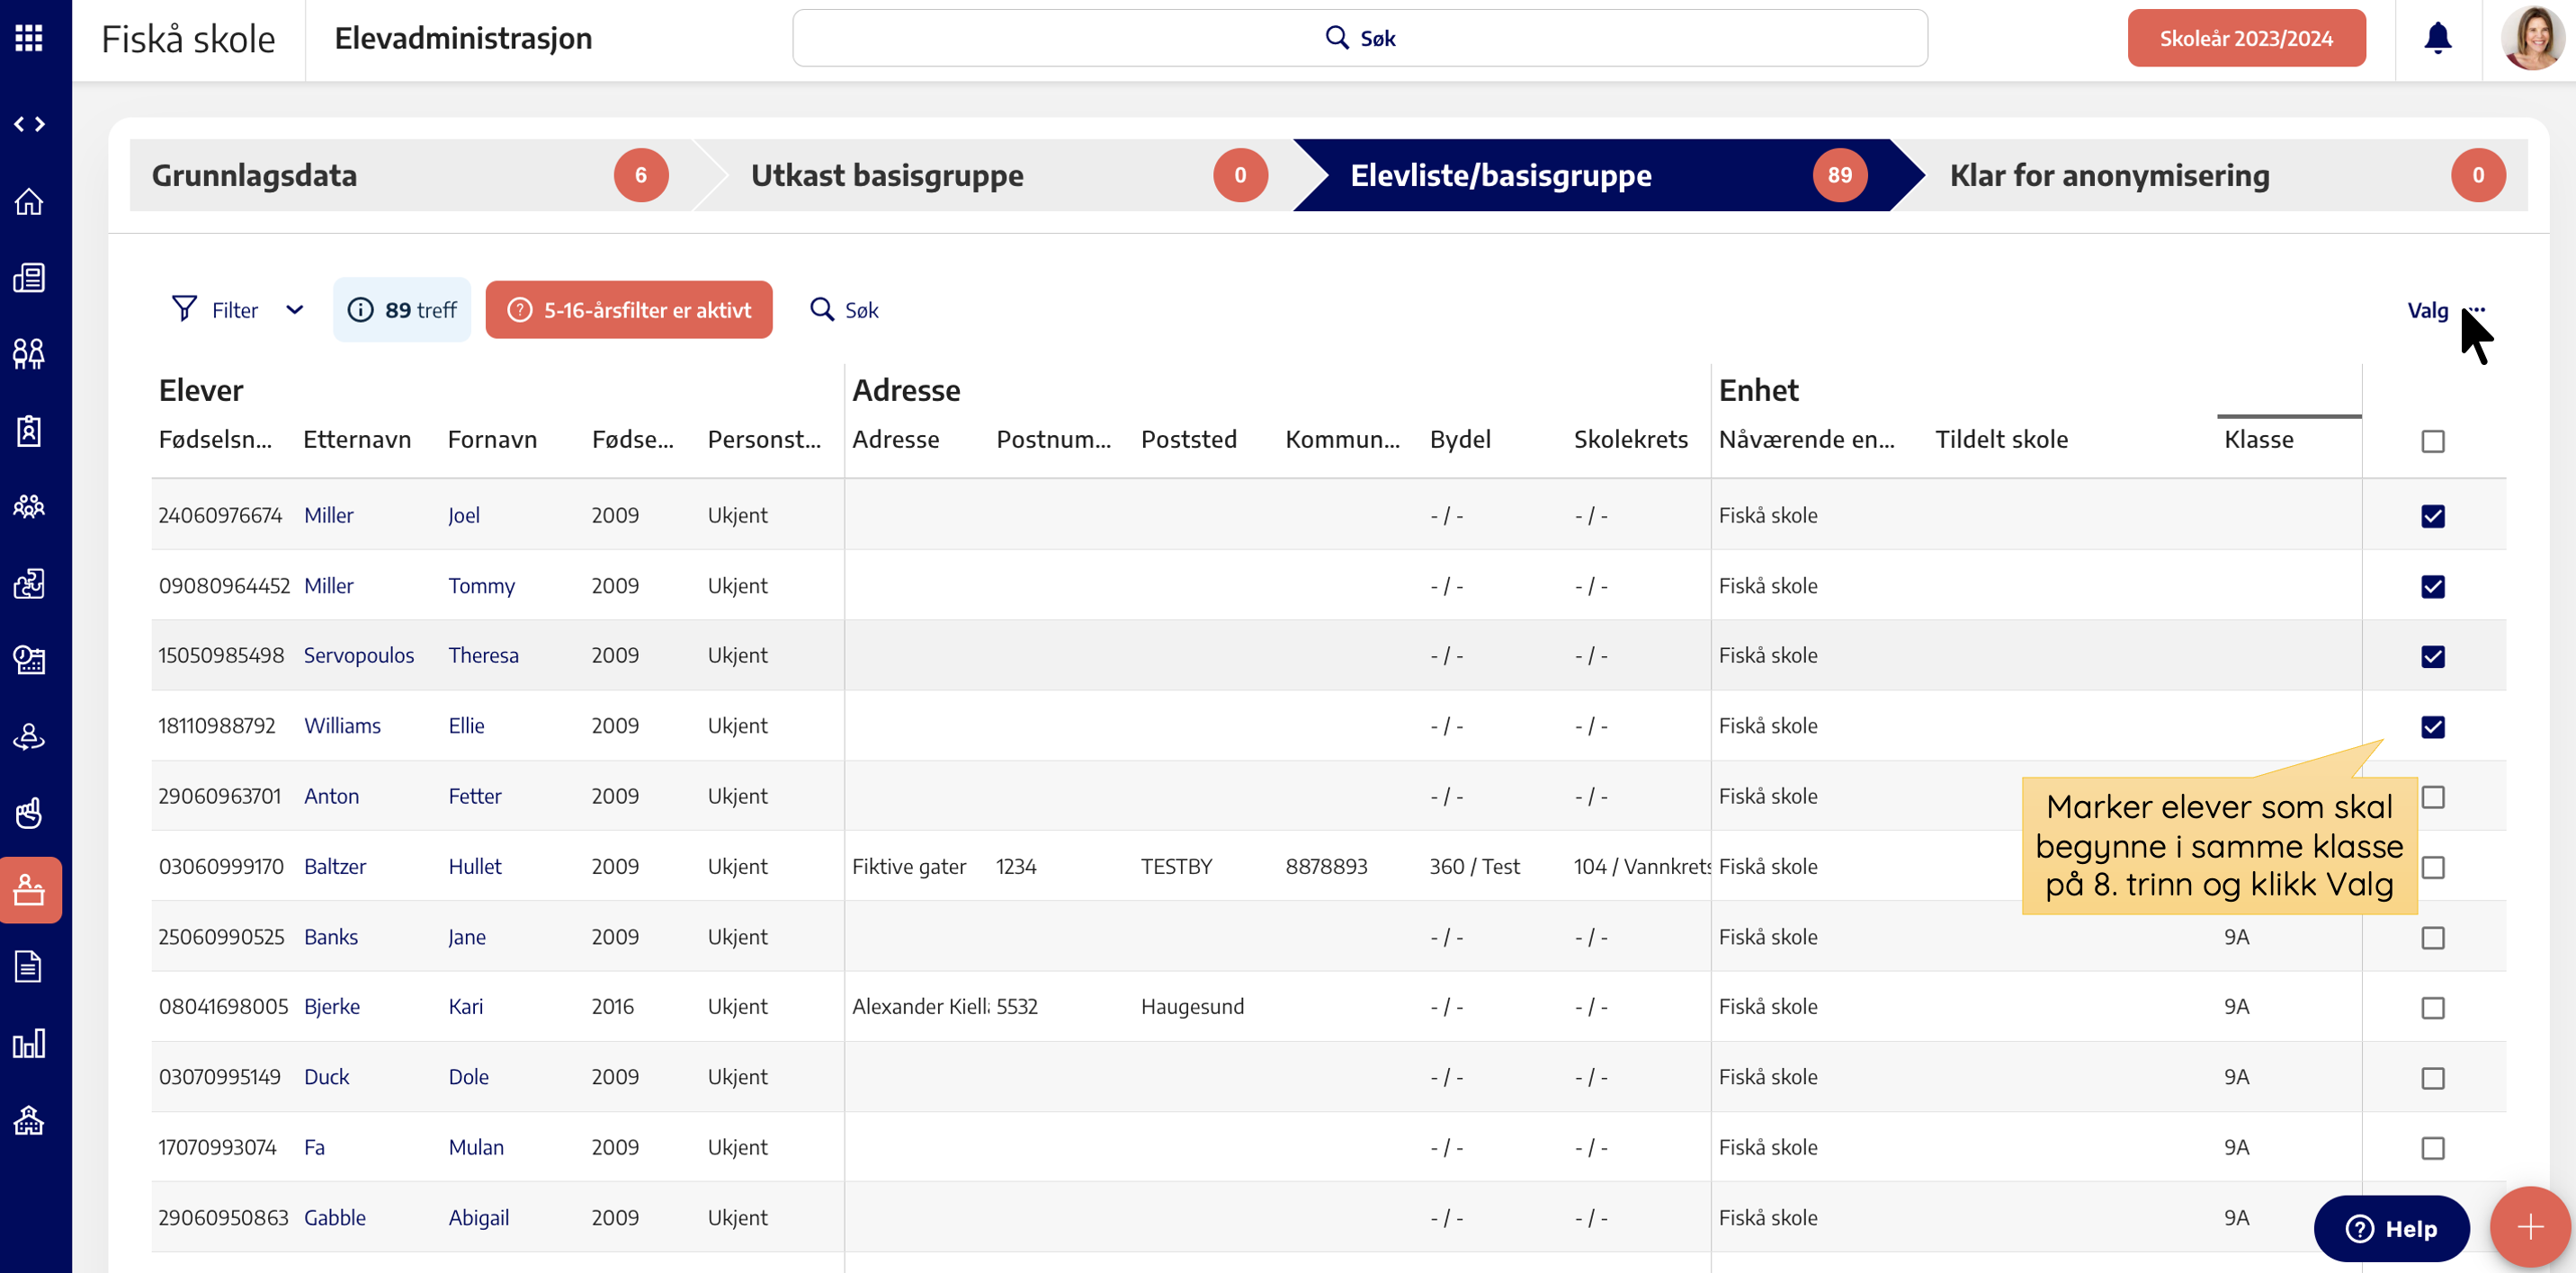Open the ID badge clipboard sidebar icon
The width and height of the screenshot is (2576, 1273).
29,431
